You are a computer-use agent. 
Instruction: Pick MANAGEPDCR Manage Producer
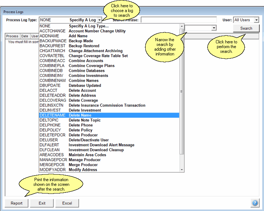(x=109, y=160)
